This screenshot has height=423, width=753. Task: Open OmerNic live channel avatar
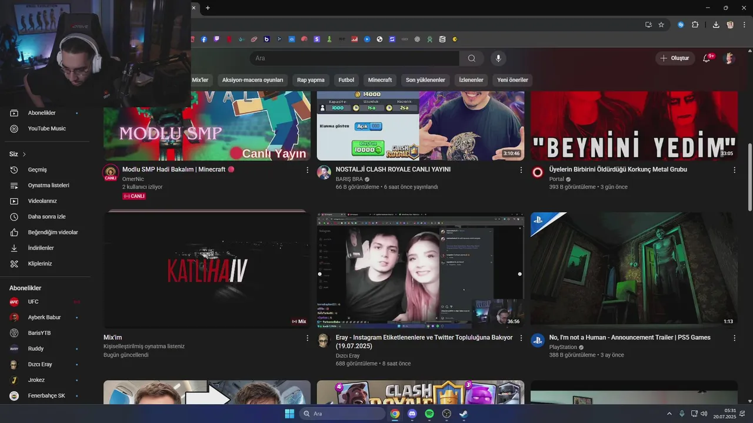coord(111,173)
